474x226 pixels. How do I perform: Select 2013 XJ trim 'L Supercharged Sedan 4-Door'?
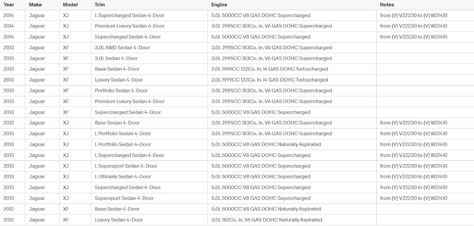130,155
